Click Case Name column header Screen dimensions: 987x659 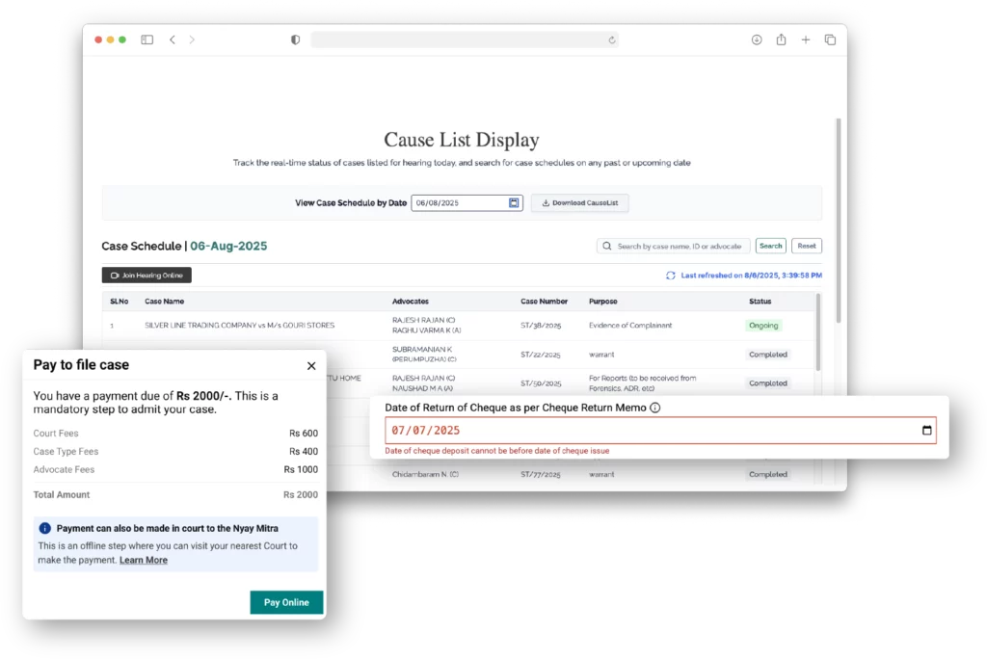click(x=164, y=302)
